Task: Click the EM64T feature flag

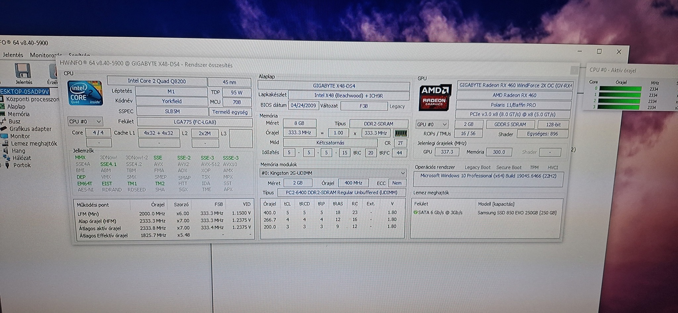Action: click(x=85, y=184)
